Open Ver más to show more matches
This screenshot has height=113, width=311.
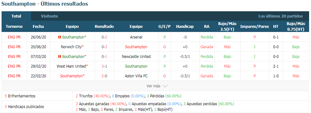click(153, 86)
